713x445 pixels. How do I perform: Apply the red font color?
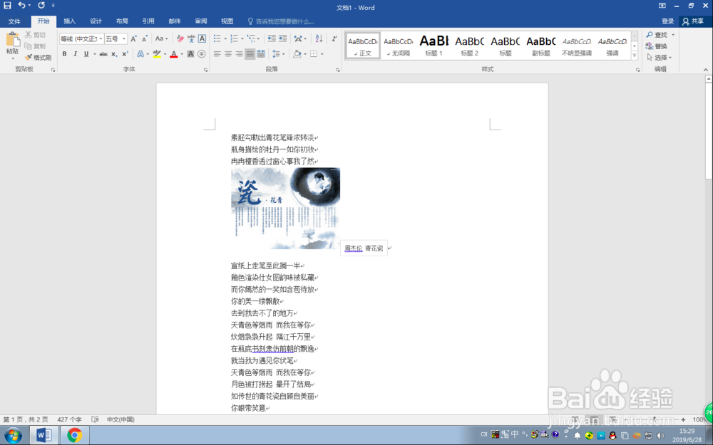pyautogui.click(x=174, y=54)
